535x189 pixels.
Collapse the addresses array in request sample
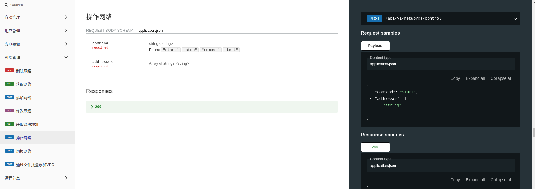click(371, 99)
